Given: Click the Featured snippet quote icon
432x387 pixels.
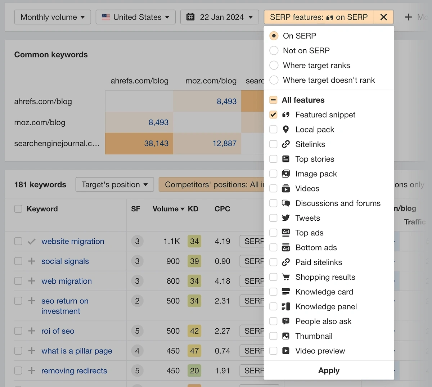Looking at the screenshot, I should click(286, 115).
